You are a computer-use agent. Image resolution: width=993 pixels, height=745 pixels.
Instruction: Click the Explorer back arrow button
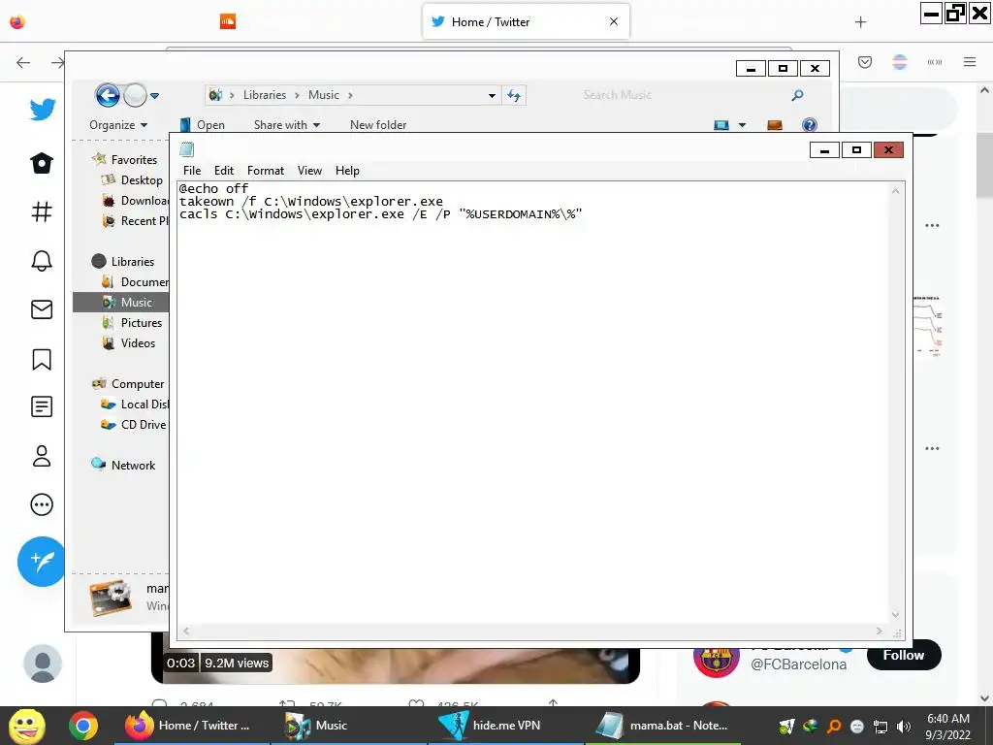point(108,96)
